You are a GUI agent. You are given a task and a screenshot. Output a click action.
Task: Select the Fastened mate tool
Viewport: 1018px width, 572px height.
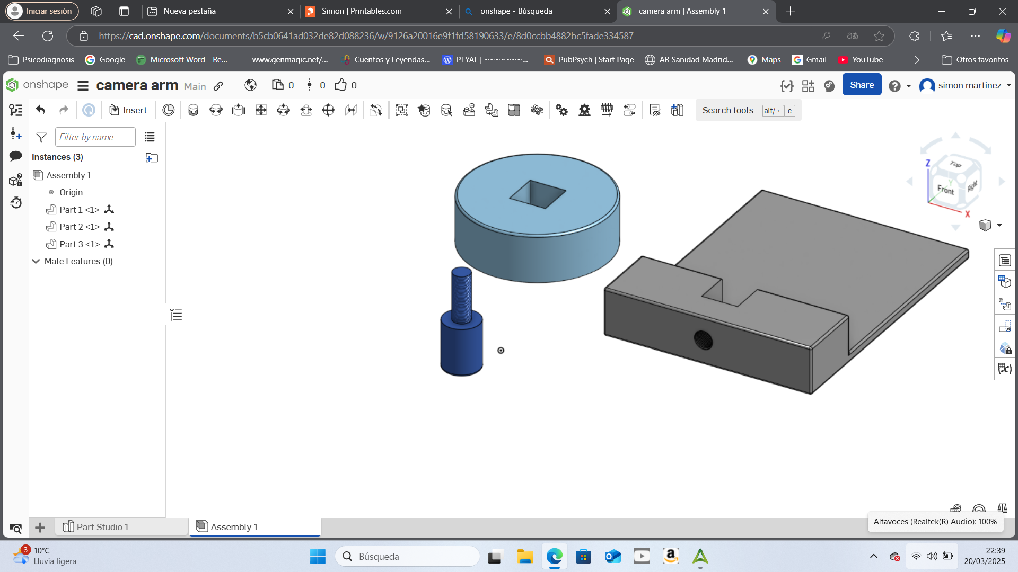click(x=193, y=110)
